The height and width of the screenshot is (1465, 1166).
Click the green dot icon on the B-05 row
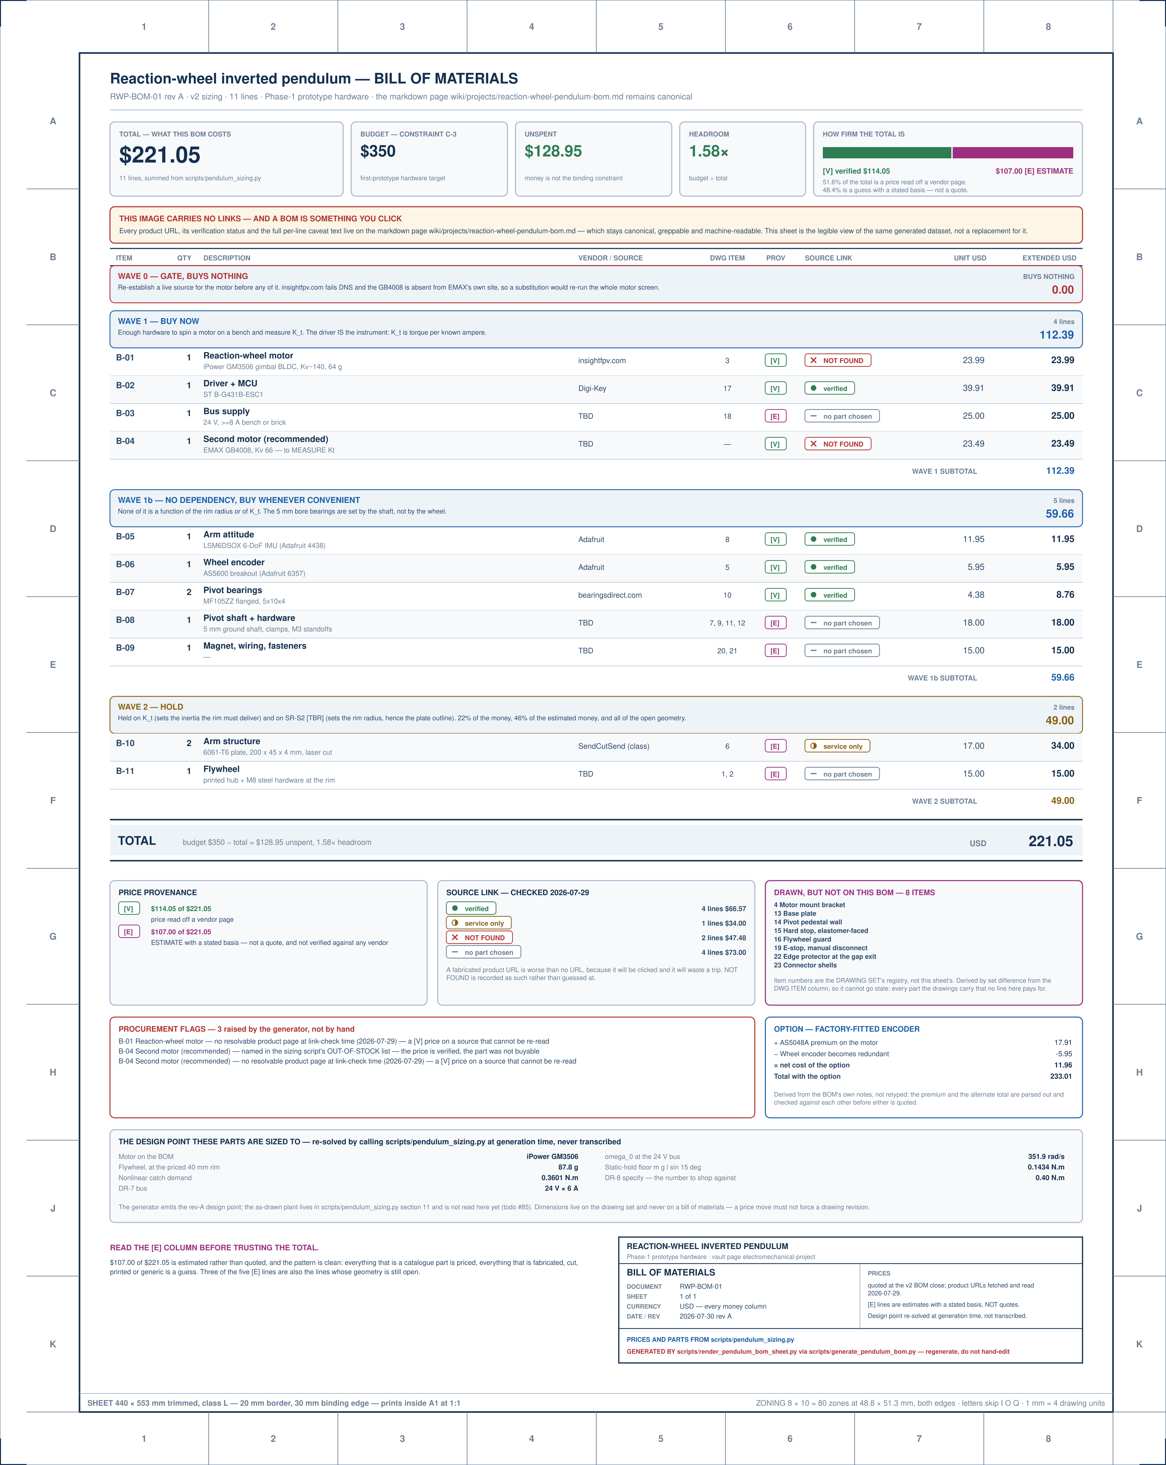(x=813, y=540)
